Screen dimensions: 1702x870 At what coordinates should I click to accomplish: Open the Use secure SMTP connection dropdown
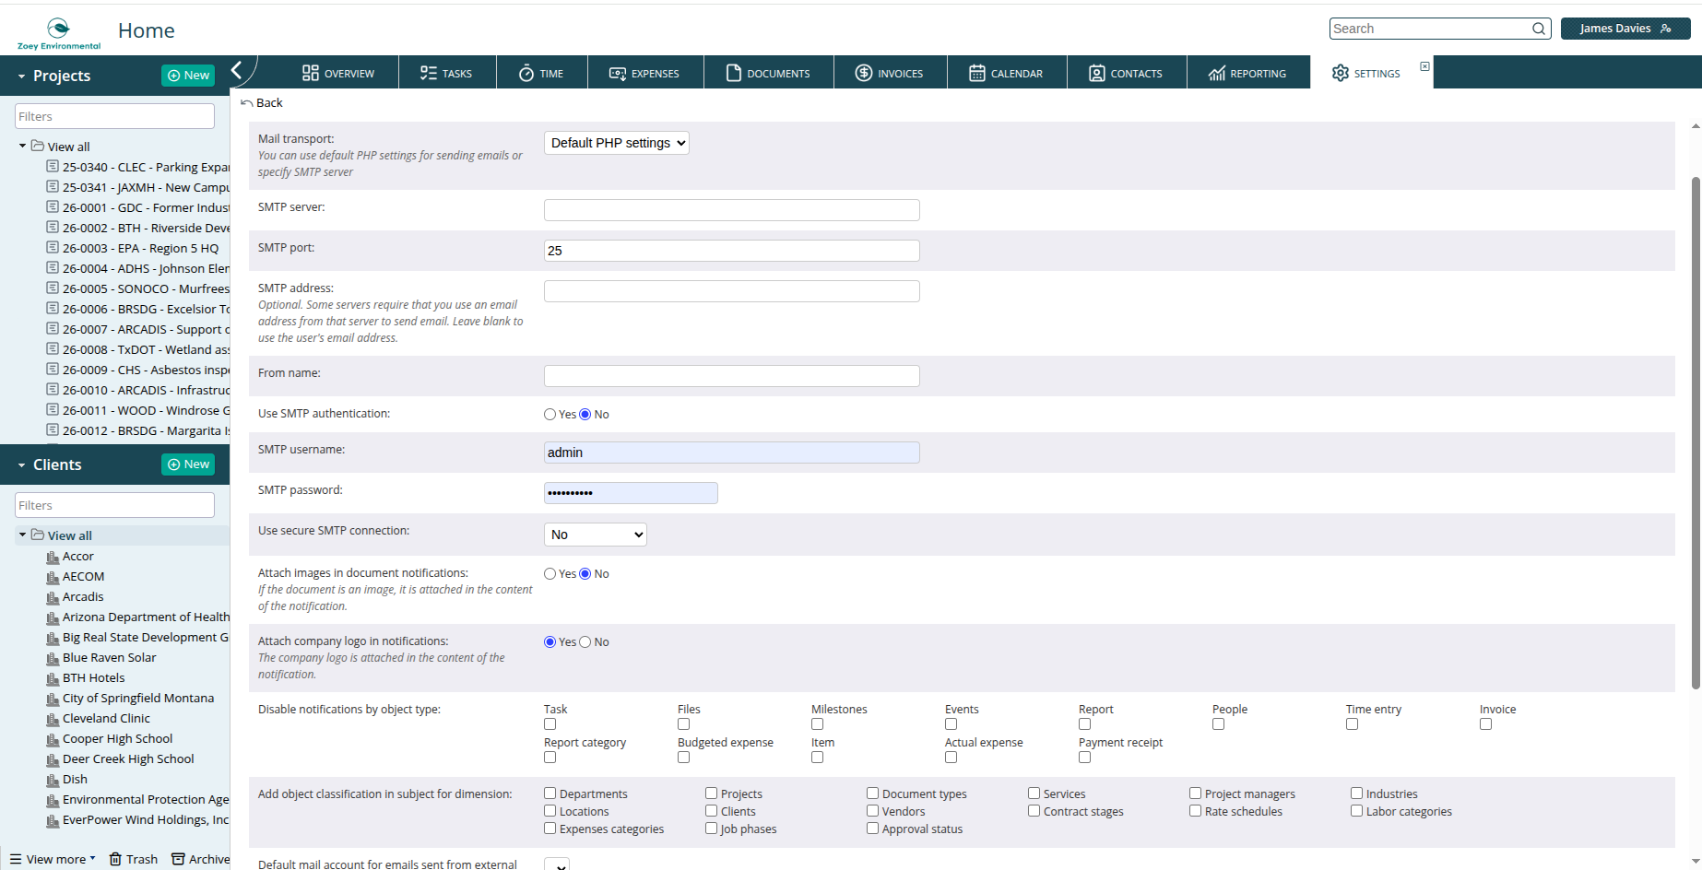click(x=595, y=535)
